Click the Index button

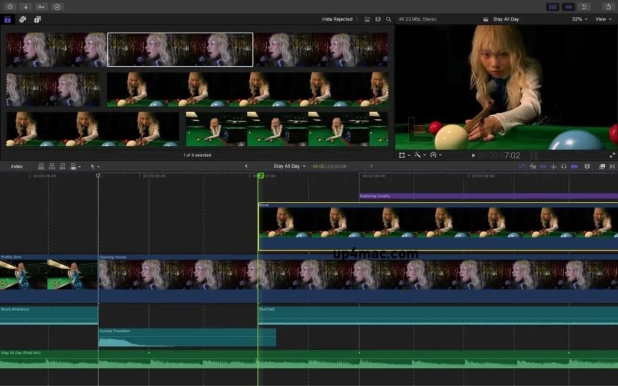16,166
